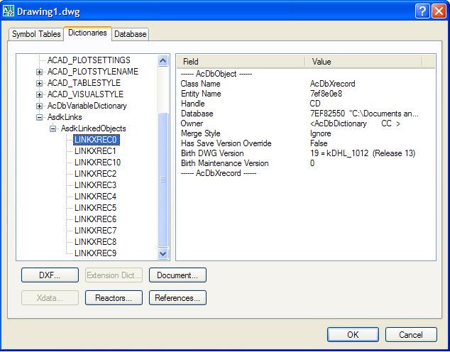Viewport: 450px width, 352px height.
Task: Open the Document... dialog button
Action: (x=177, y=275)
